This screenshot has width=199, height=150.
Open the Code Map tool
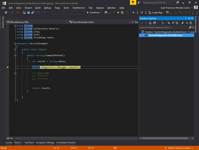pos(155,13)
